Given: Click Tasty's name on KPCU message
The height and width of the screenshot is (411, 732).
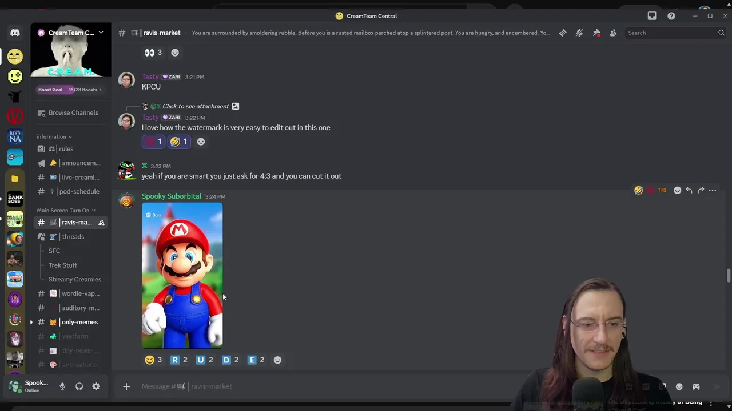Looking at the screenshot, I should tap(150, 76).
